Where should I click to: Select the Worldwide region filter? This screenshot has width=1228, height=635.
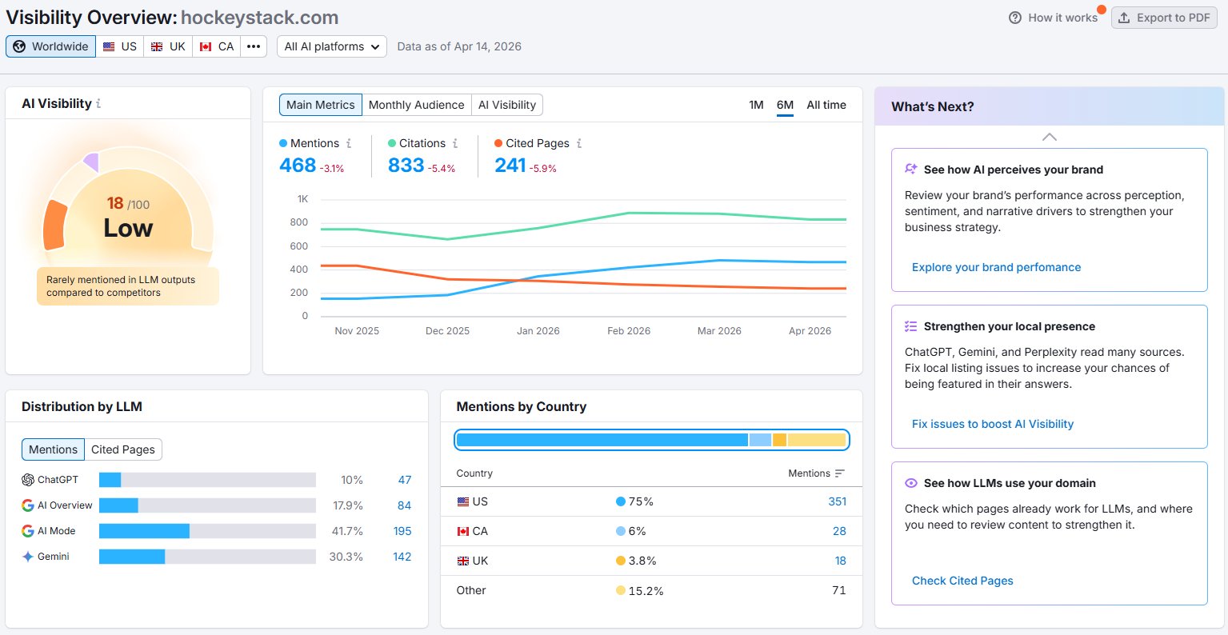point(51,46)
